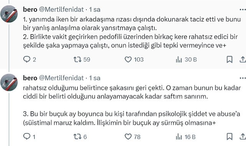Bookmark the second tweet
Image resolution: width=246 pixels, height=146 pixels.
click(x=229, y=136)
